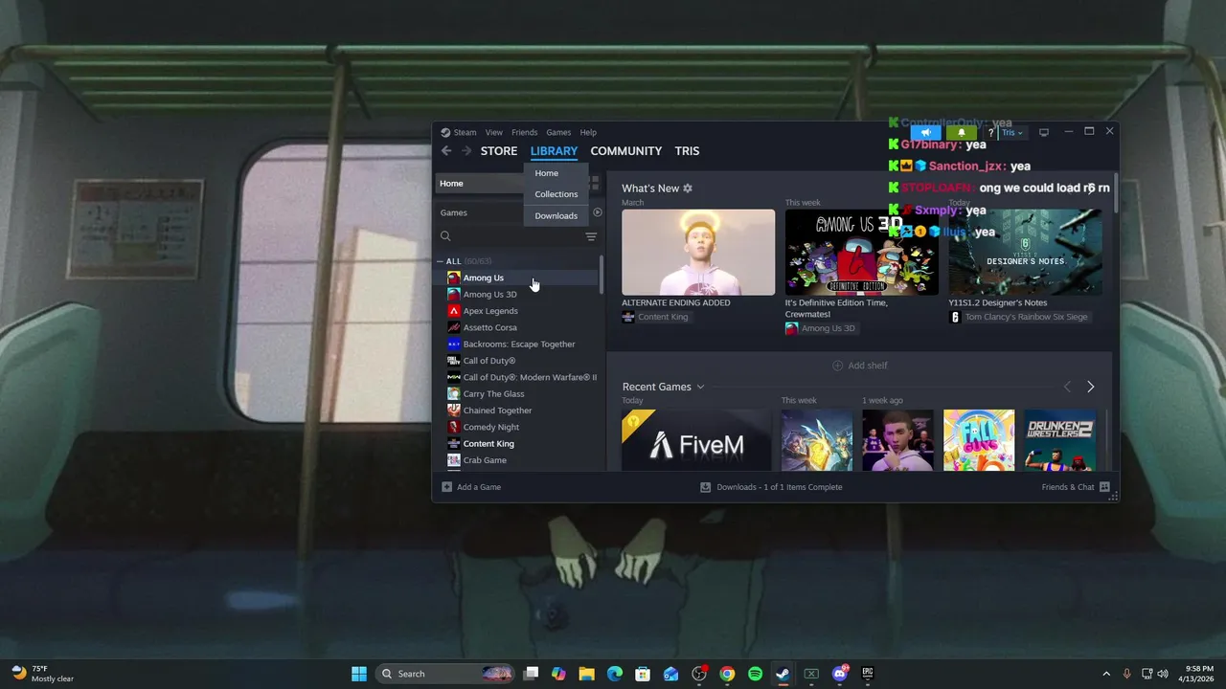Select Backrooms: Escape Together in the list

[x=518, y=344]
